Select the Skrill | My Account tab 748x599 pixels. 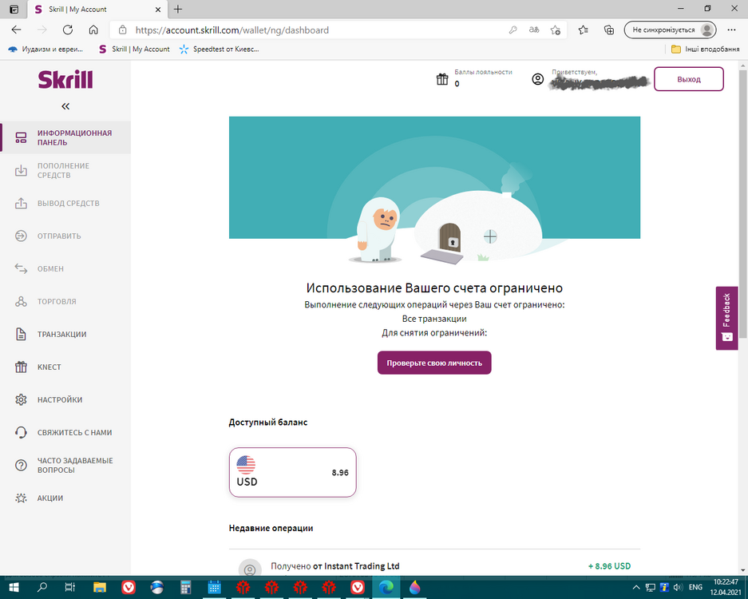(97, 9)
